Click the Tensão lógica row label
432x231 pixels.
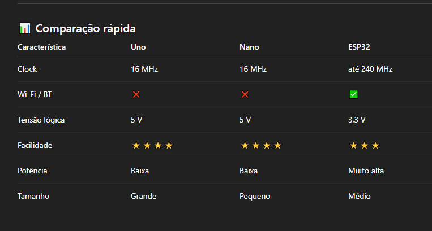(41, 120)
